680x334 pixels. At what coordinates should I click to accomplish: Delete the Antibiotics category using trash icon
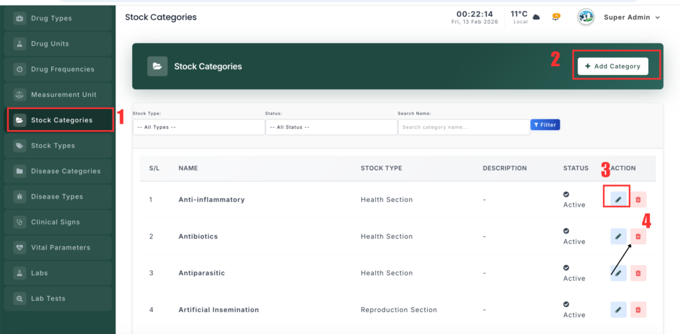(638, 236)
